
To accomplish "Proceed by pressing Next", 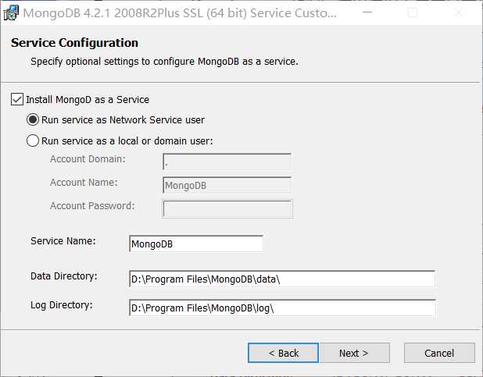I will pos(354,353).
